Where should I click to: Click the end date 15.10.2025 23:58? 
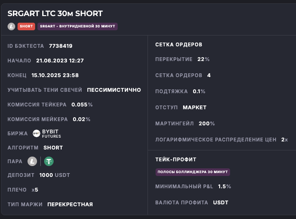pyautogui.click(x=55, y=75)
